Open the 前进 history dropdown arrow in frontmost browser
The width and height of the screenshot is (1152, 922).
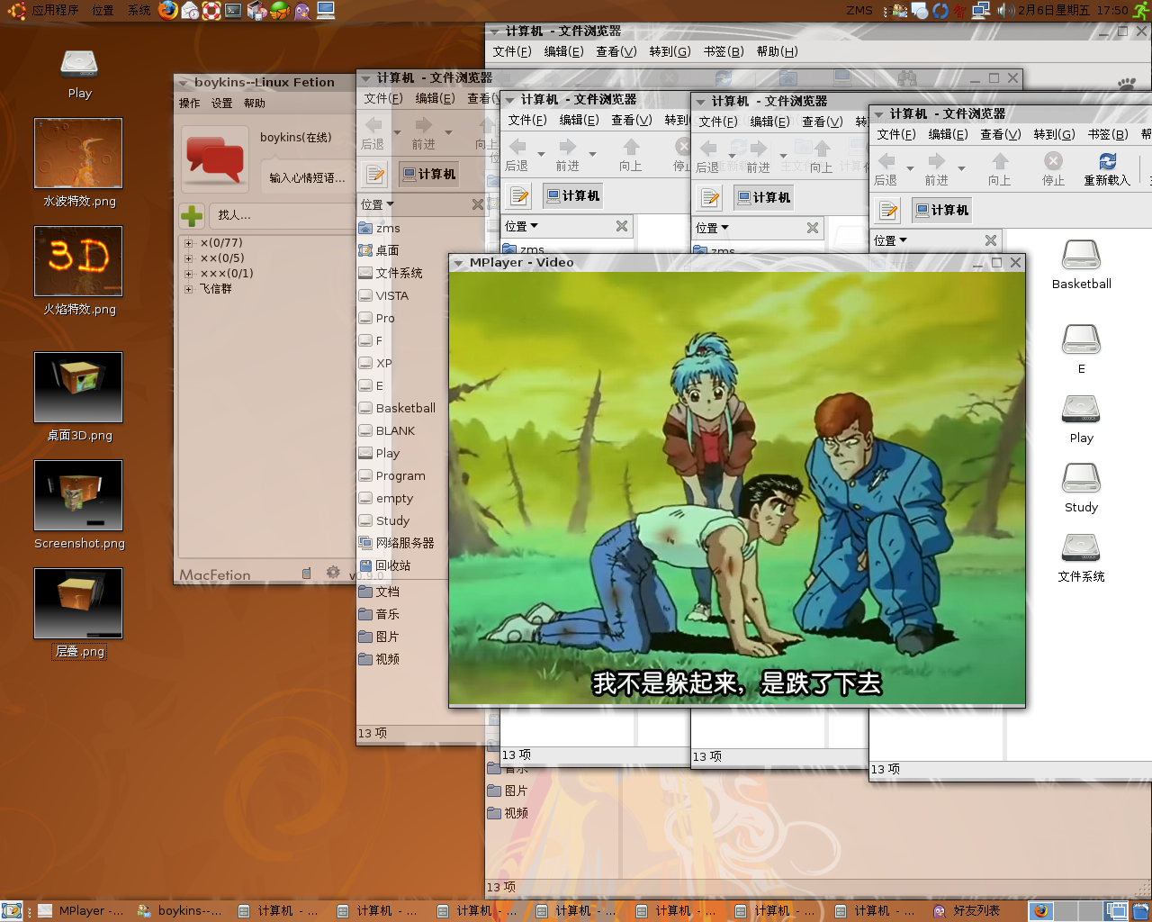[x=961, y=168]
